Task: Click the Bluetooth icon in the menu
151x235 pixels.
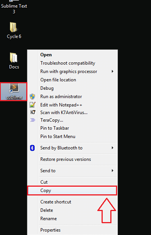Action: coord(32,148)
